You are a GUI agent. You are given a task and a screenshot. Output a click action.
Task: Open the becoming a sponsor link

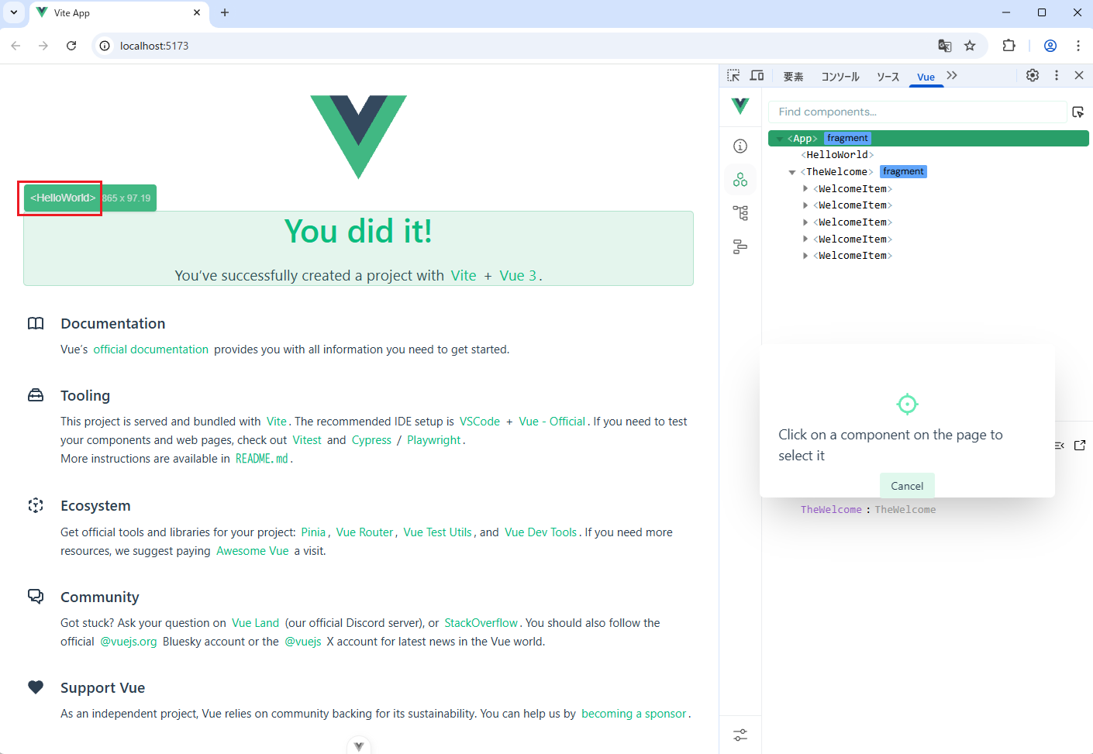[634, 714]
